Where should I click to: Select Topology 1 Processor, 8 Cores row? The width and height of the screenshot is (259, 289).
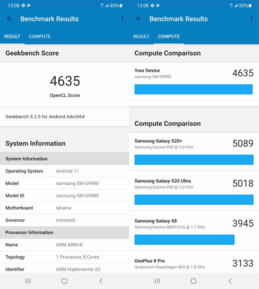(64, 257)
